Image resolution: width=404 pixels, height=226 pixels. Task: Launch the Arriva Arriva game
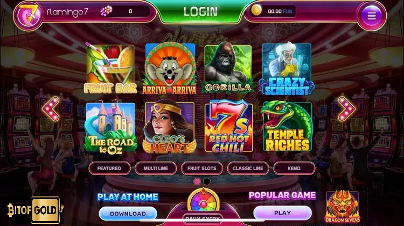(170, 69)
